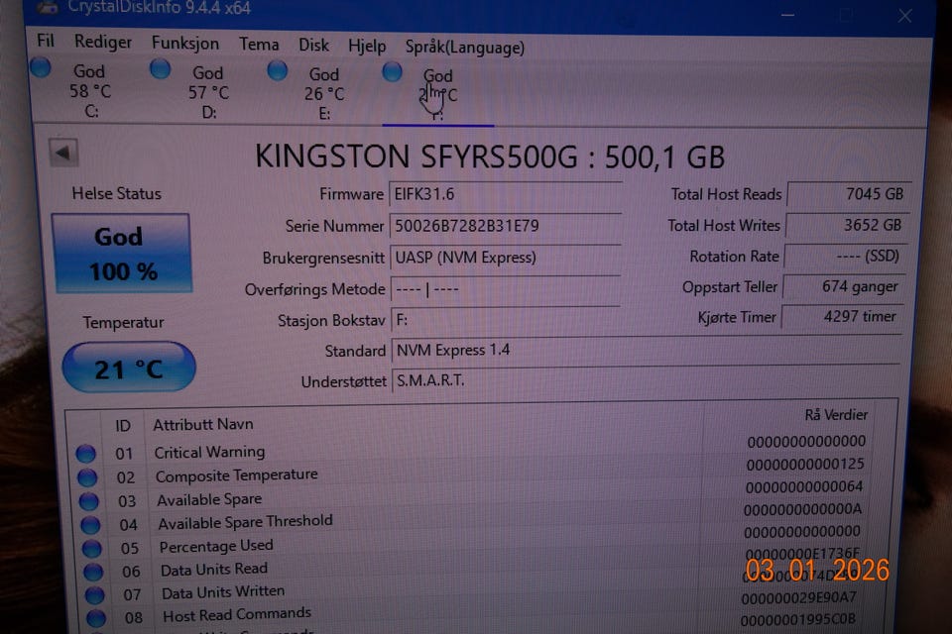
Task: Click the Overførings Metode value field
Action: click(x=505, y=289)
